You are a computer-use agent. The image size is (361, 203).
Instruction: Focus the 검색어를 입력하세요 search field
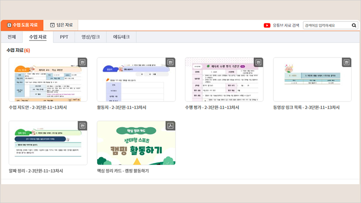coord(326,25)
